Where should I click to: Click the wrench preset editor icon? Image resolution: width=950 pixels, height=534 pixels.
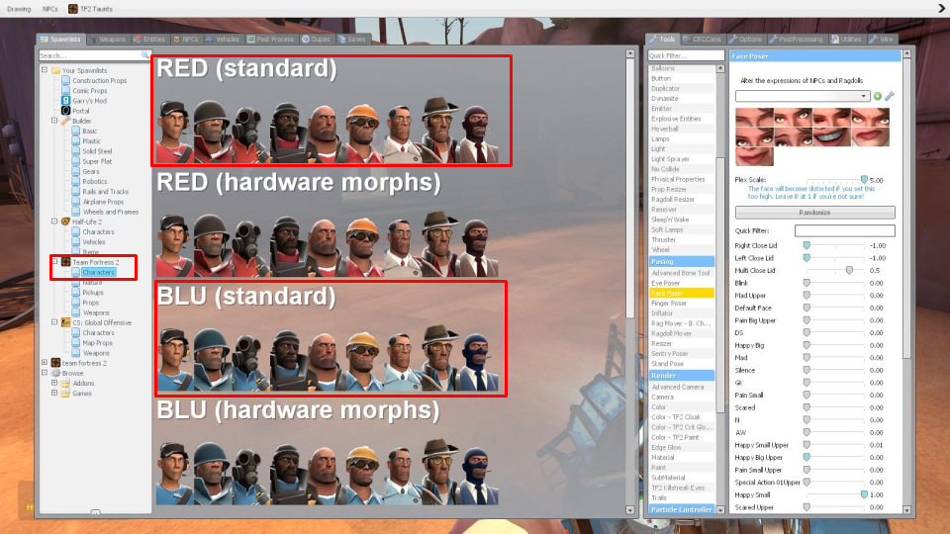[x=890, y=96]
